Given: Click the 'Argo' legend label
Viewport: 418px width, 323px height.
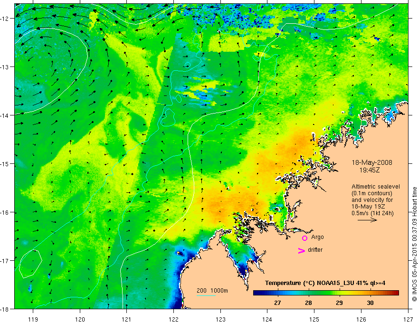Looking at the screenshot, I should [x=317, y=237].
